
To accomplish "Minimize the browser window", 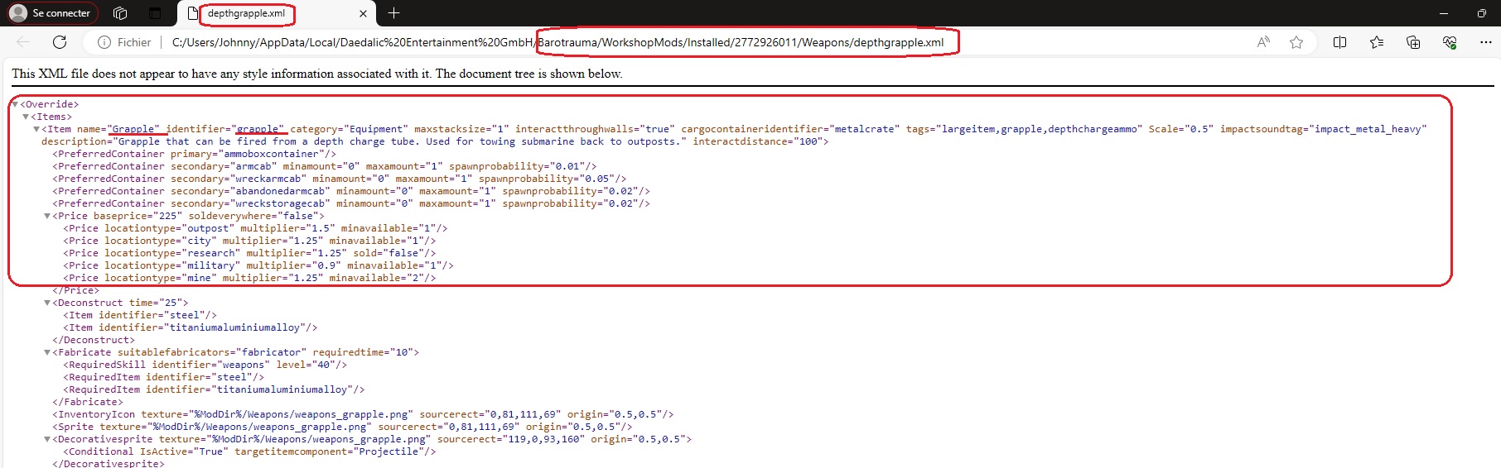I will tap(1444, 13).
